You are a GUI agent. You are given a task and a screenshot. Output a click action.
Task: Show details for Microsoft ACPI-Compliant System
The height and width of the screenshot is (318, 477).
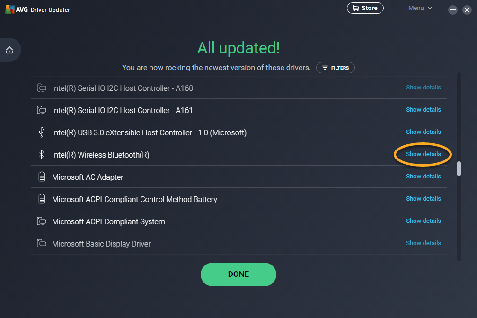[423, 221]
